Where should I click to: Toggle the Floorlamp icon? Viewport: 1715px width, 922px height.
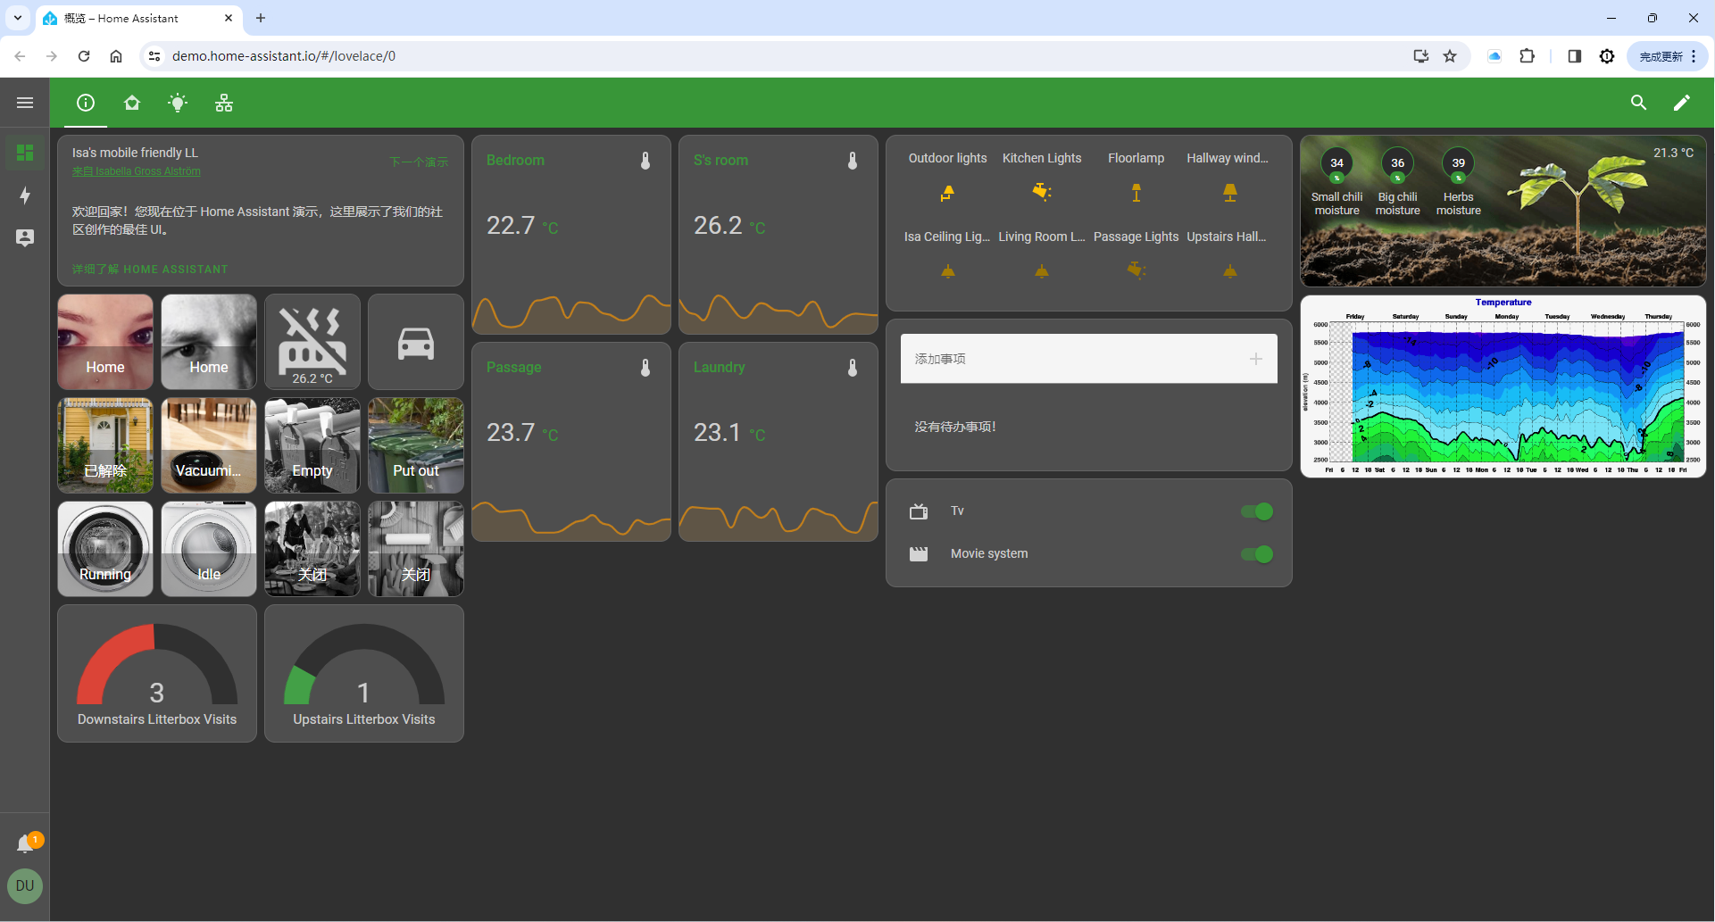[1136, 192]
